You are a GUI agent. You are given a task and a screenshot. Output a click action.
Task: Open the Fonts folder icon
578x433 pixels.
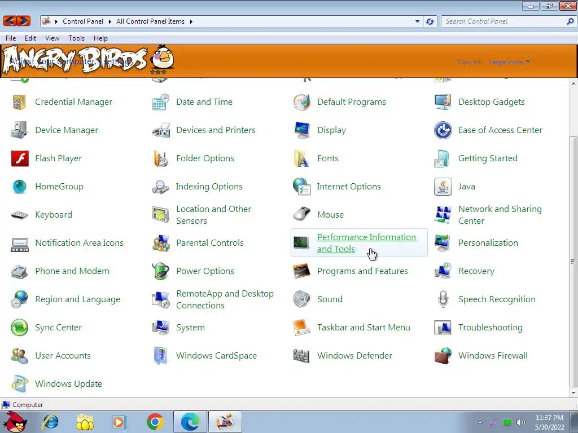pos(301,158)
